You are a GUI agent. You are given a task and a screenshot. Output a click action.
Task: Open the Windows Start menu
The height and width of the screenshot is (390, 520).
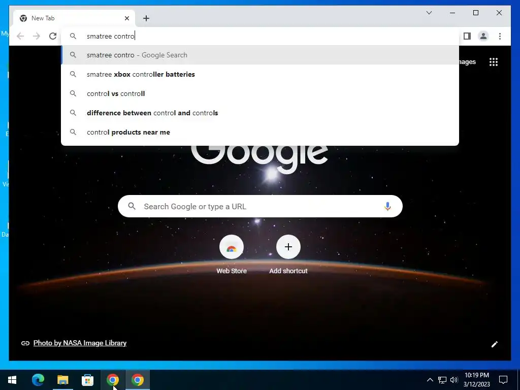pos(12,380)
